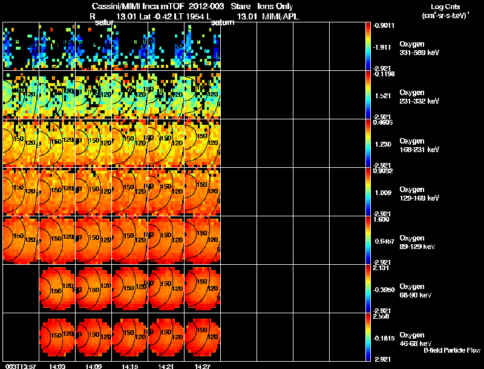Click the Oxygen 231-332 keV color bar

[x=368, y=95]
